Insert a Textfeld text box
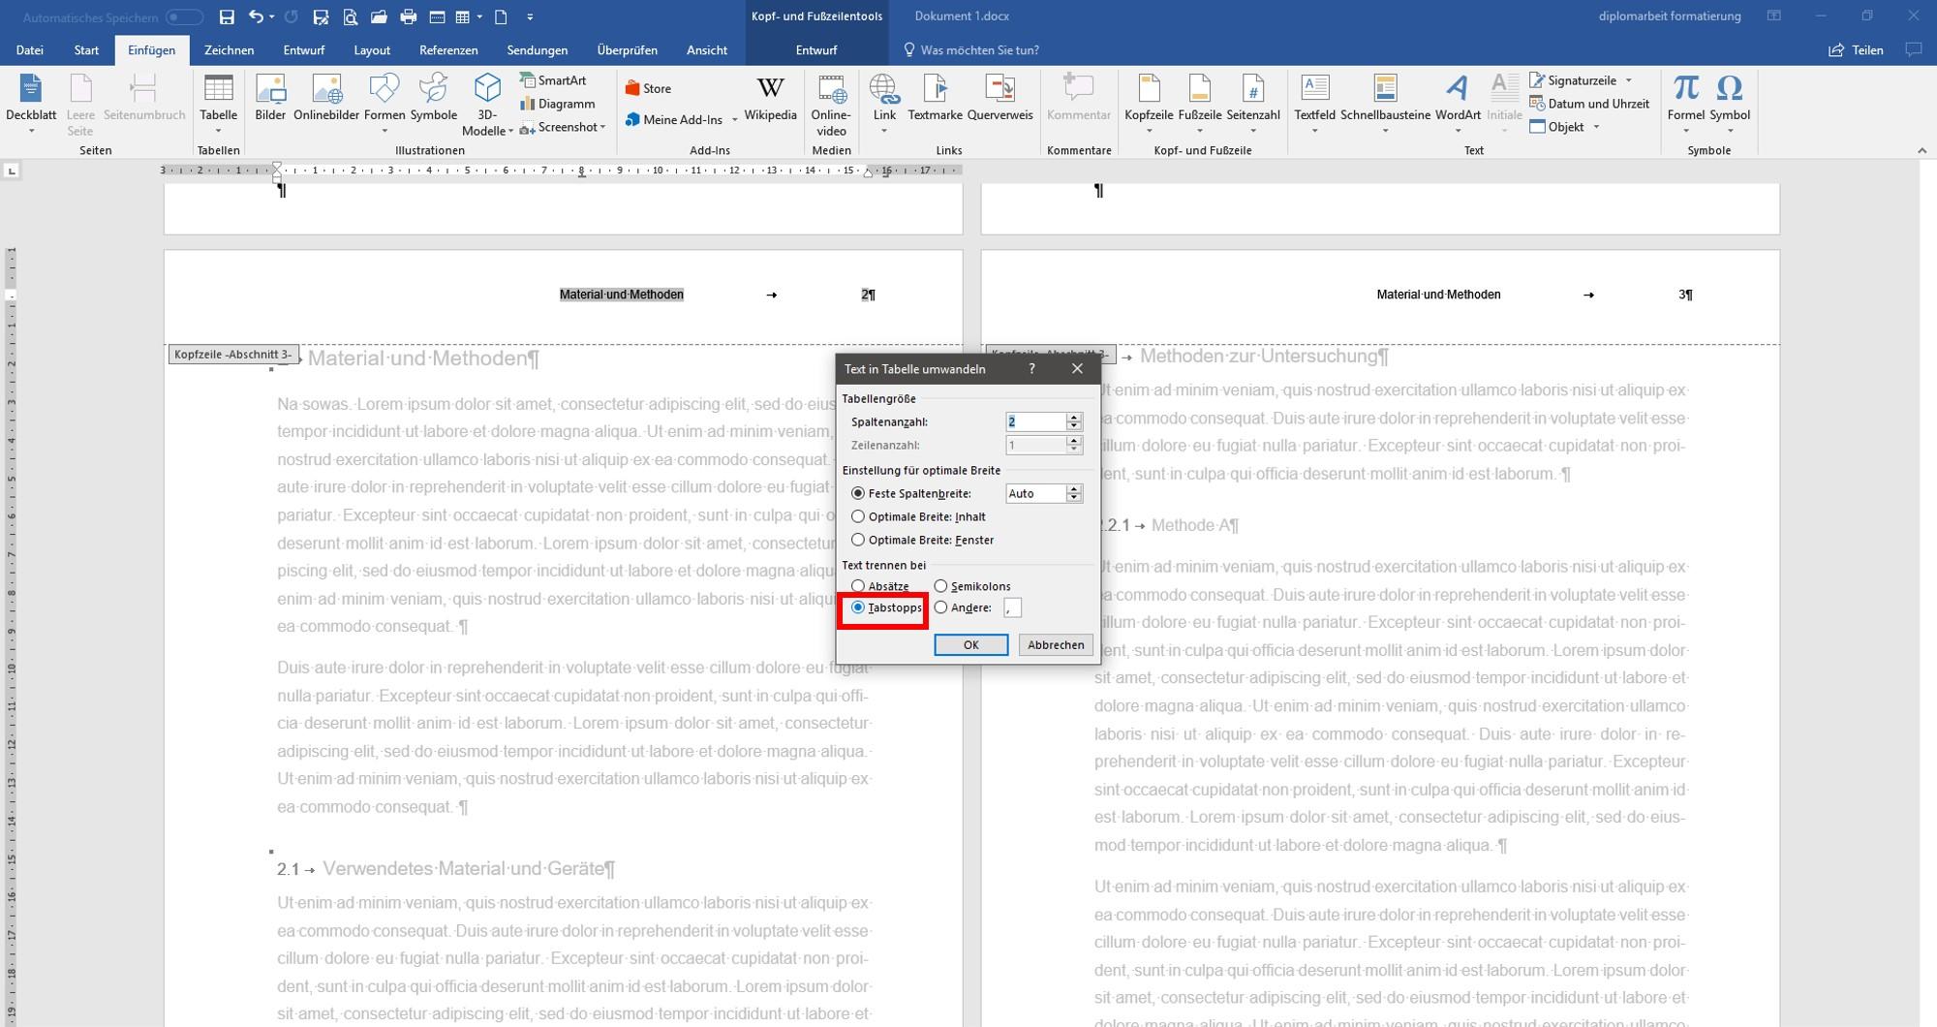The height and width of the screenshot is (1027, 1937). tap(1314, 104)
